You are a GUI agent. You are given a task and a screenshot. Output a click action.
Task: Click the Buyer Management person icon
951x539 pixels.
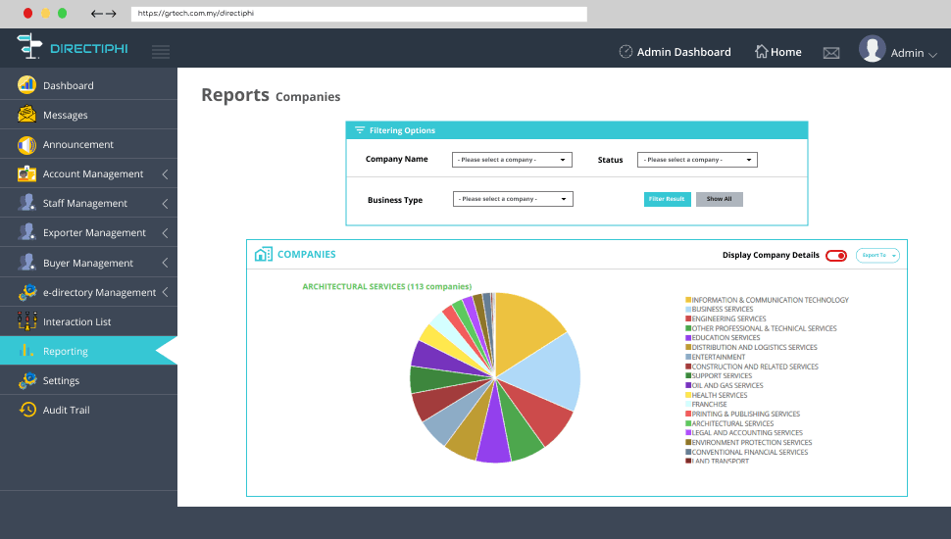pos(26,263)
